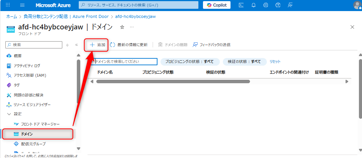Collapse the sidebar with double chevron
362x158 pixels.
pyautogui.click(x=77, y=45)
